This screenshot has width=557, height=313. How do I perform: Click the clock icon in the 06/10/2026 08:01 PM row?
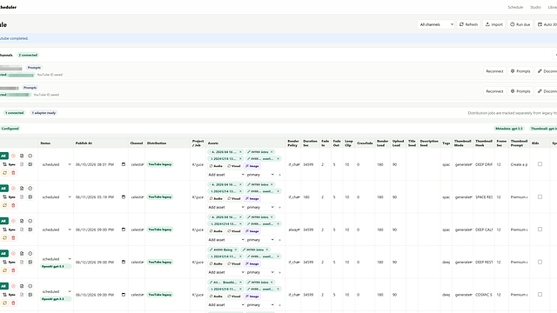click(x=30, y=156)
